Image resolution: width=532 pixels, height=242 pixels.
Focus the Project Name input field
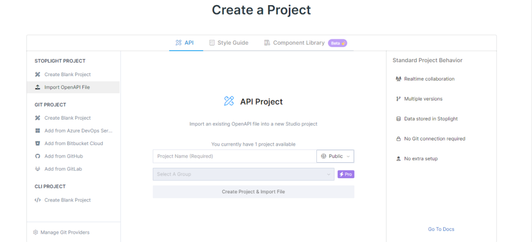(x=234, y=156)
